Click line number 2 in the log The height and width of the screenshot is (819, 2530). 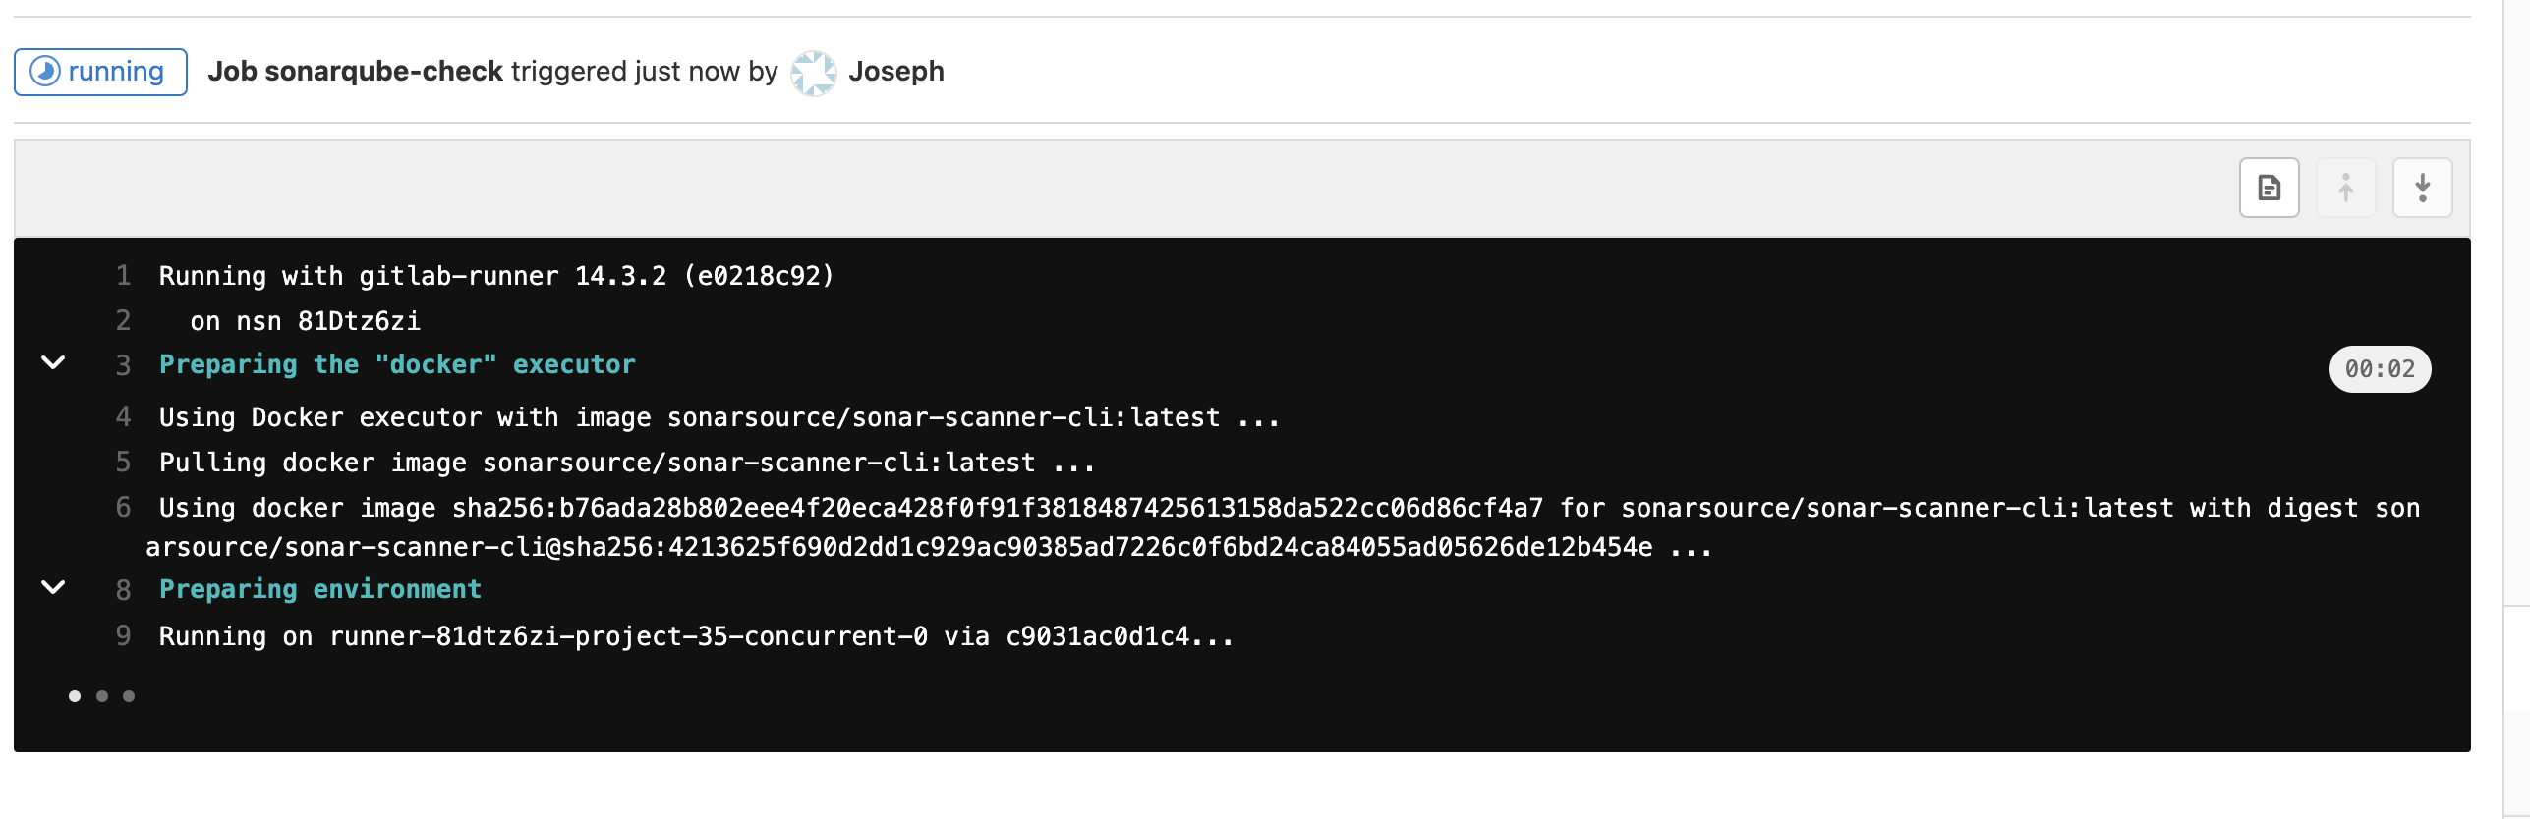point(123,321)
